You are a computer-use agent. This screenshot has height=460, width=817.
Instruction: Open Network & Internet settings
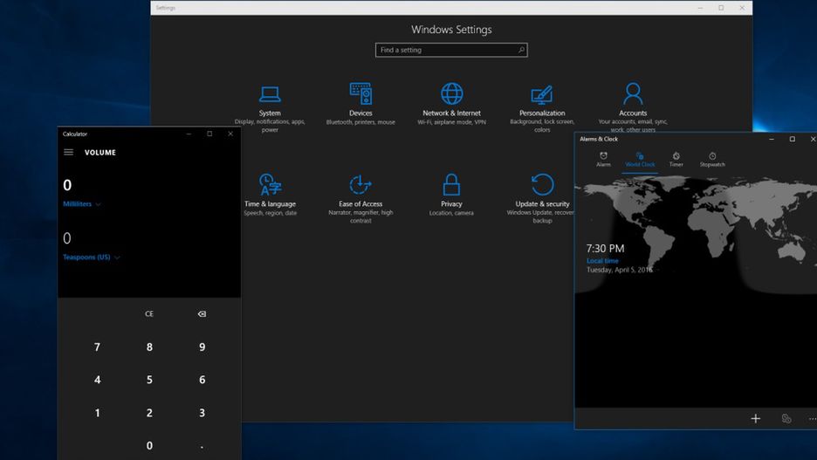[x=451, y=104]
